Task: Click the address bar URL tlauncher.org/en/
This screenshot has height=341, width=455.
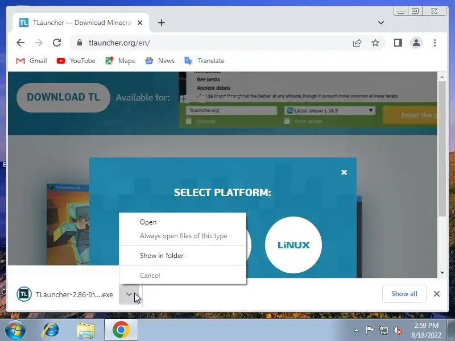Action: click(x=119, y=43)
